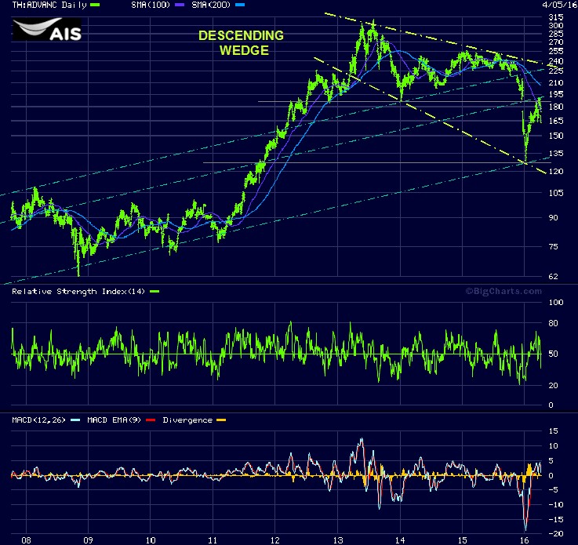Viewport: 578px width, 545px height.
Task: Click the 15 year label on time axis
Action: [462, 540]
